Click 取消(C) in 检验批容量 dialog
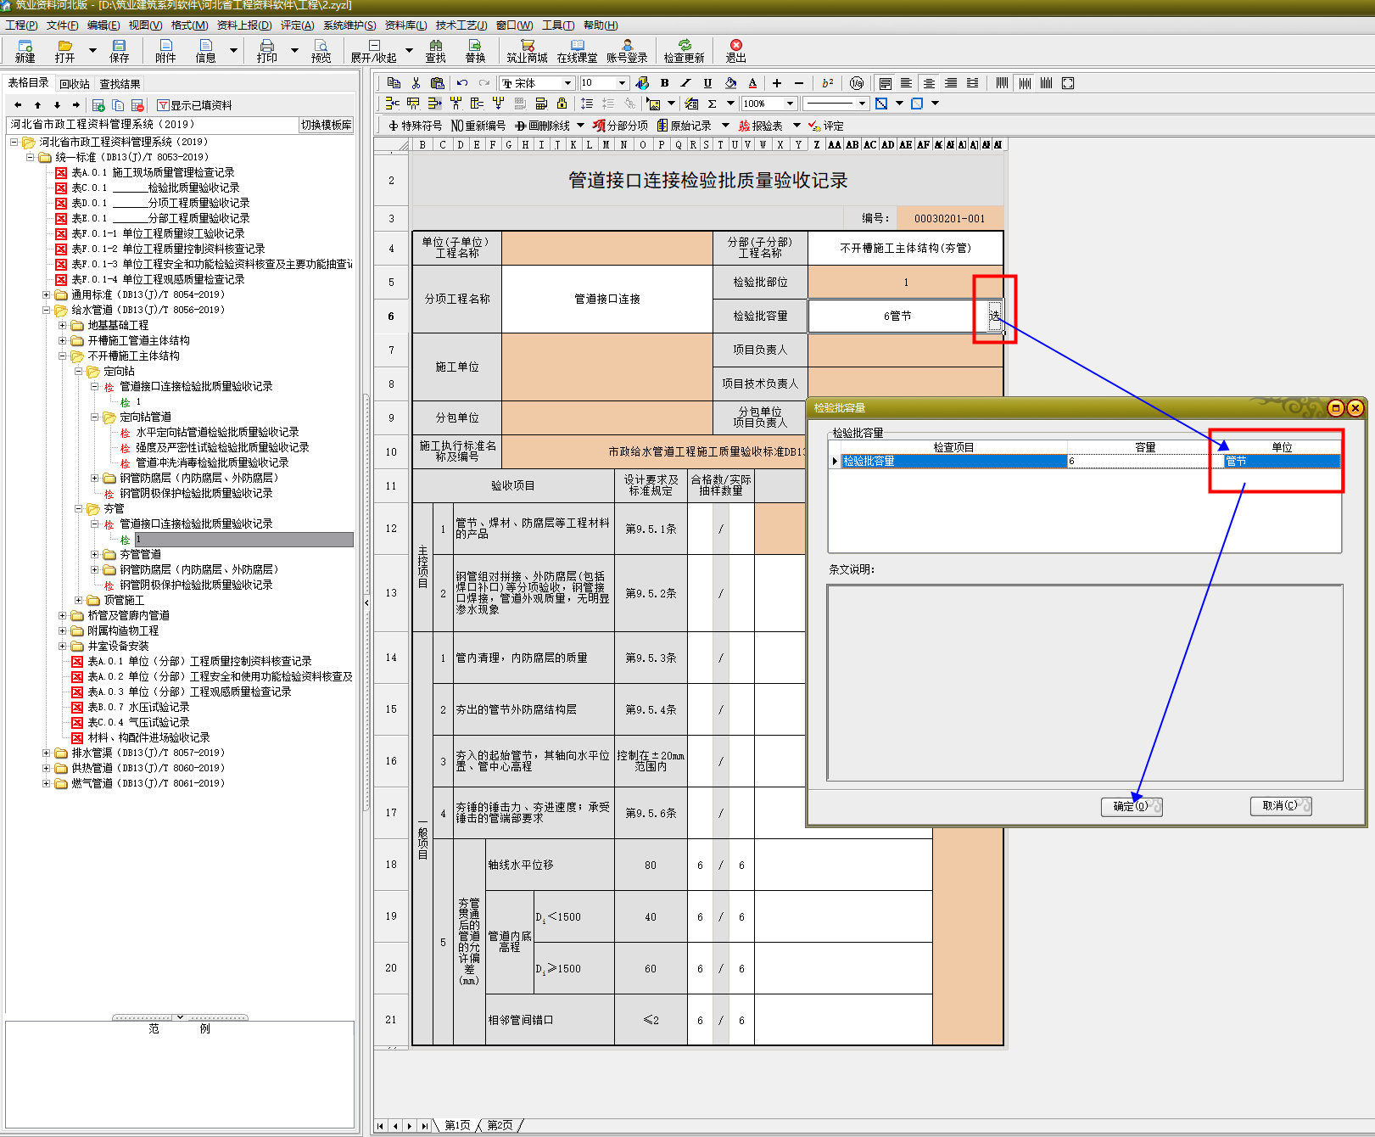This screenshot has height=1137, width=1375. (x=1281, y=806)
